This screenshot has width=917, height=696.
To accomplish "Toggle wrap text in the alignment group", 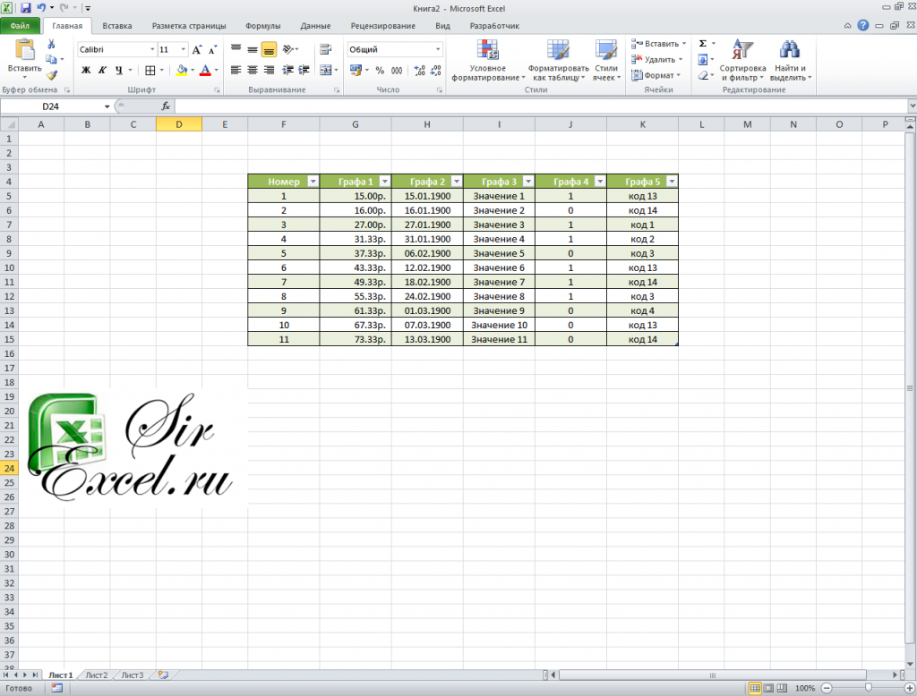I will click(x=324, y=49).
